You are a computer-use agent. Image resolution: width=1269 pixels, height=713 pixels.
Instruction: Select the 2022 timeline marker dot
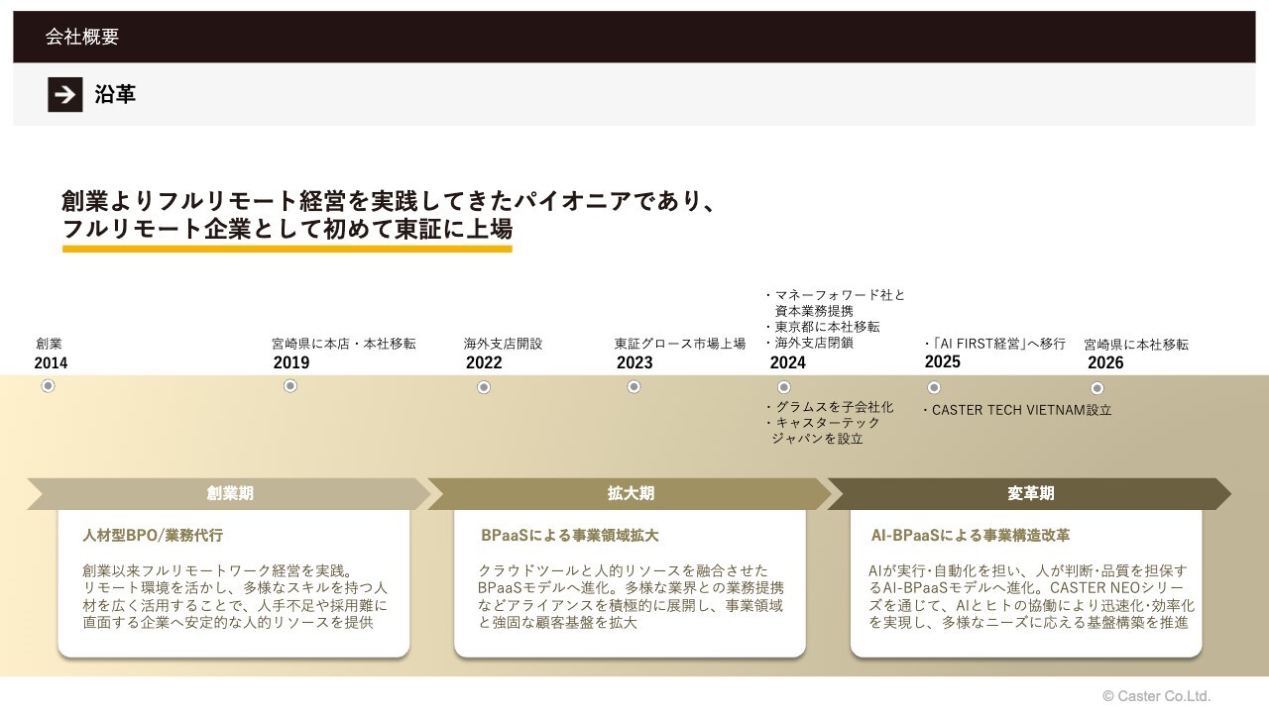[484, 387]
